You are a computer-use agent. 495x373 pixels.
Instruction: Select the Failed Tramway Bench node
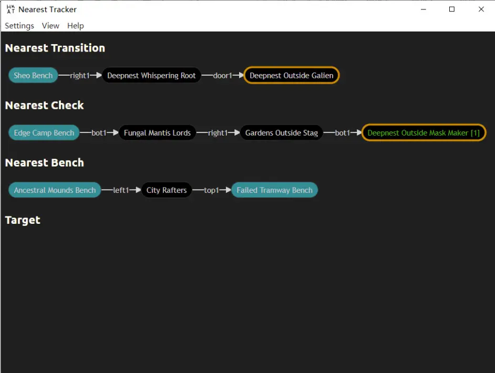[x=275, y=190]
